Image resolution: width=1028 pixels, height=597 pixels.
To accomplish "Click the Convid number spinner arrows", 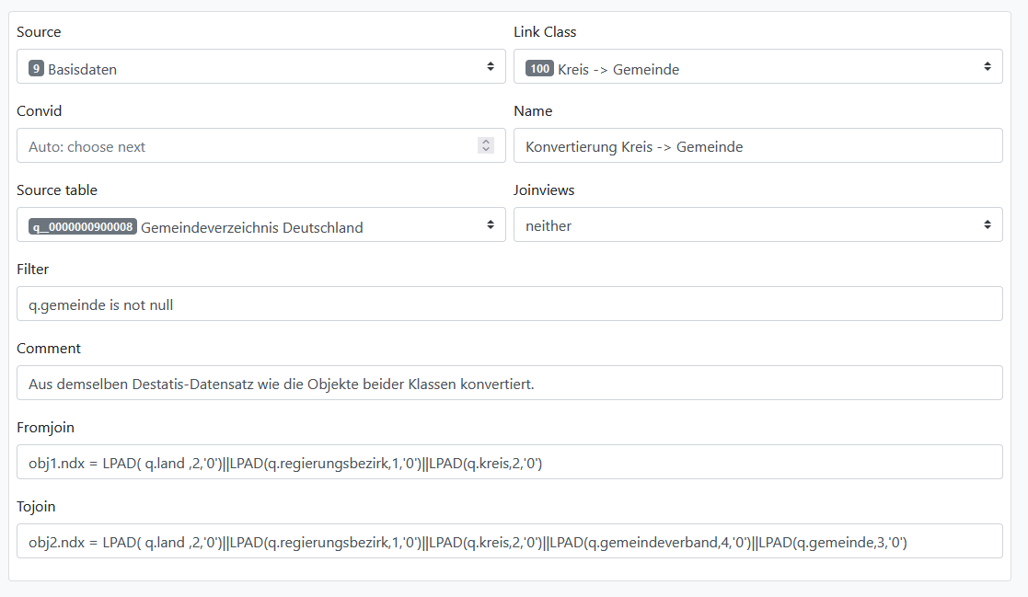I will (486, 146).
